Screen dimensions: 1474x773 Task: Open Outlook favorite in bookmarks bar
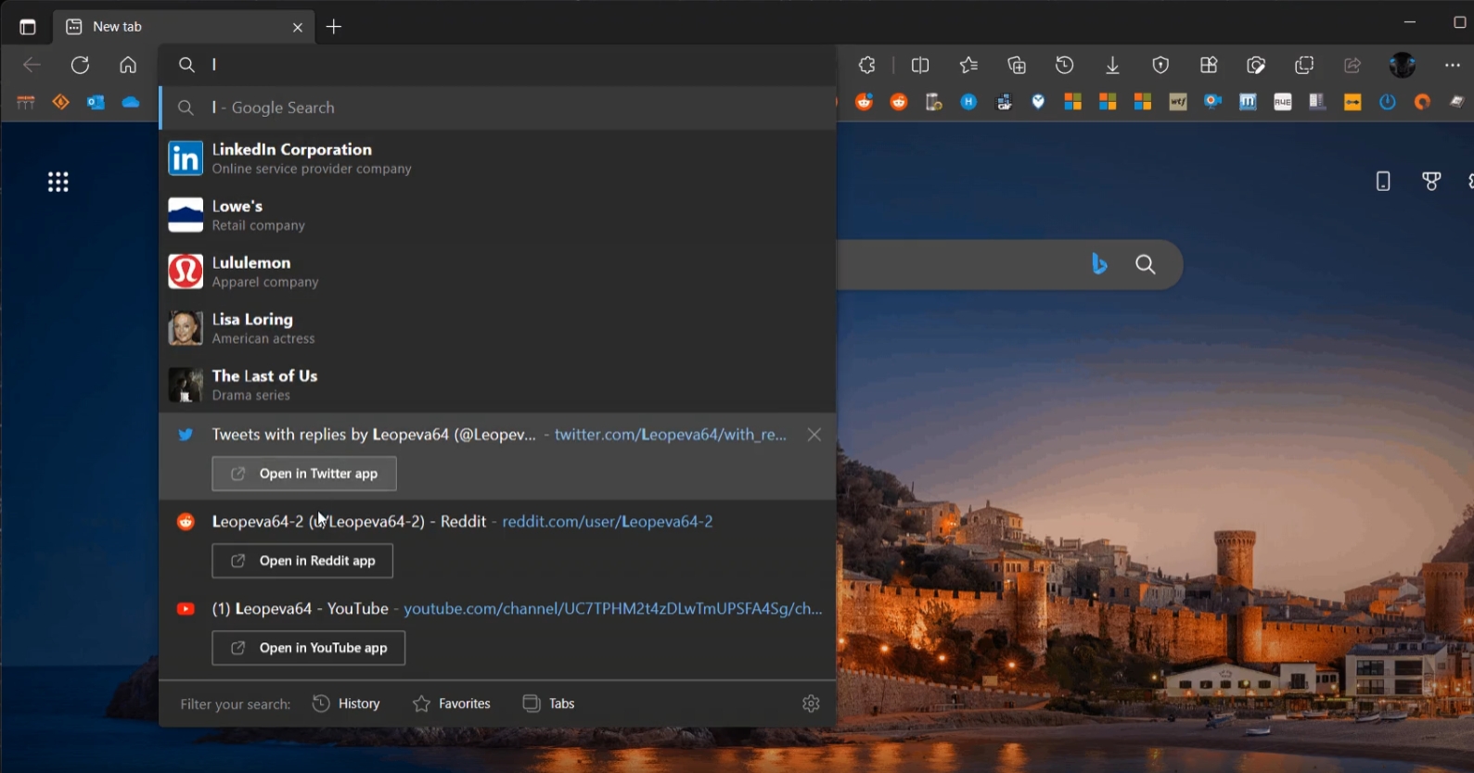[96, 102]
